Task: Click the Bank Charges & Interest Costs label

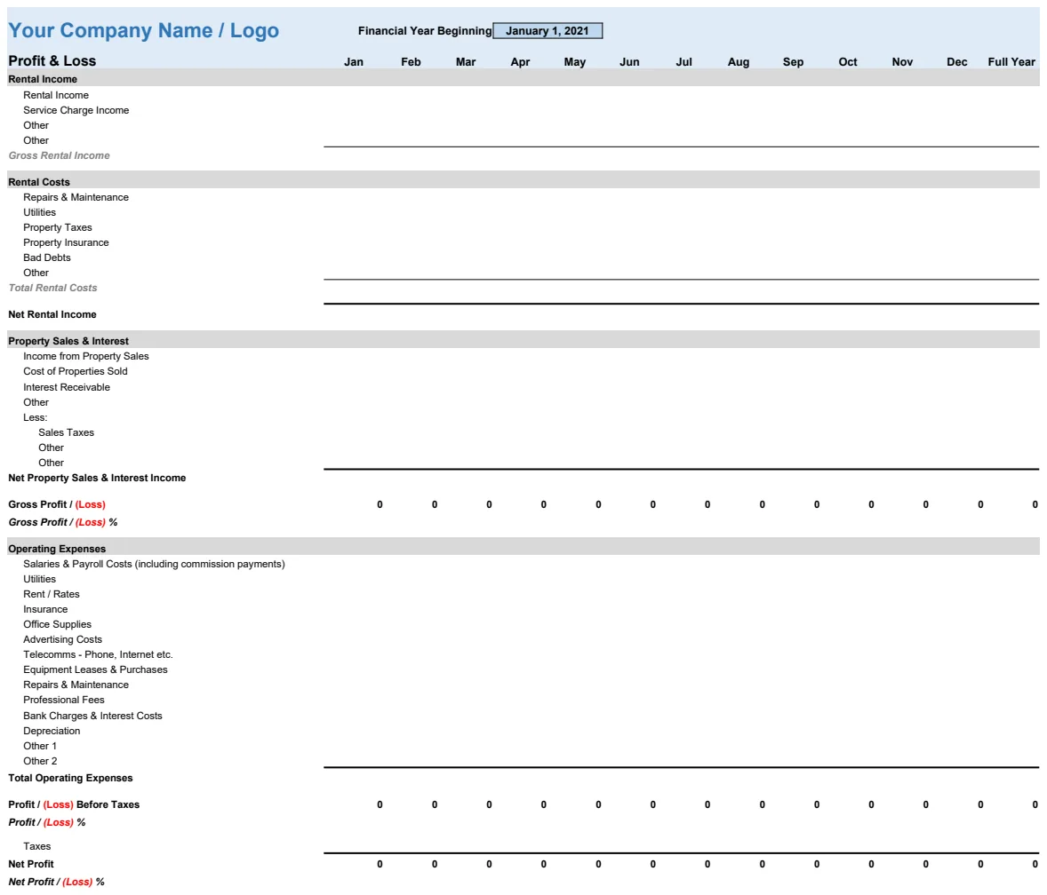Action: 92,716
